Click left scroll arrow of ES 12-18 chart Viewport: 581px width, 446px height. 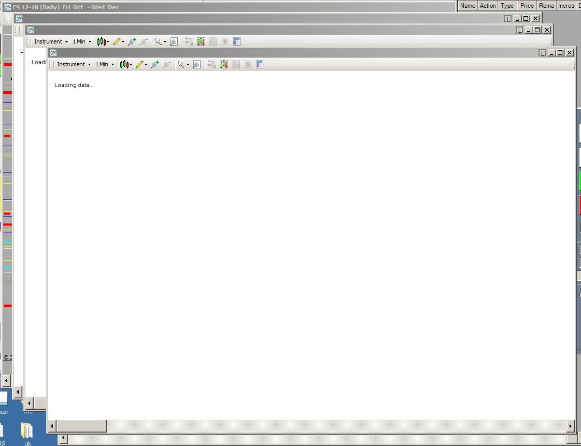6,380
